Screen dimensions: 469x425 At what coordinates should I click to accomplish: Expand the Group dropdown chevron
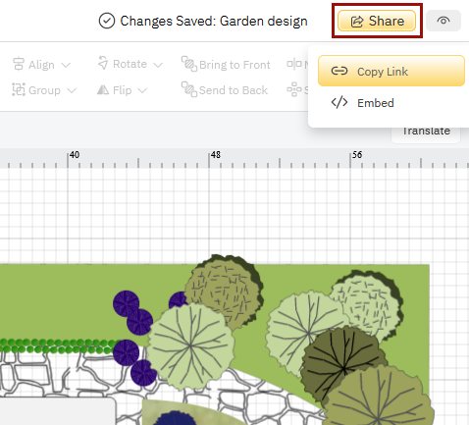pos(72,90)
